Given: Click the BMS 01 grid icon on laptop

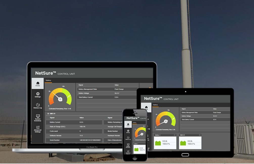Looking at the screenshot, I should [x=48, y=114].
